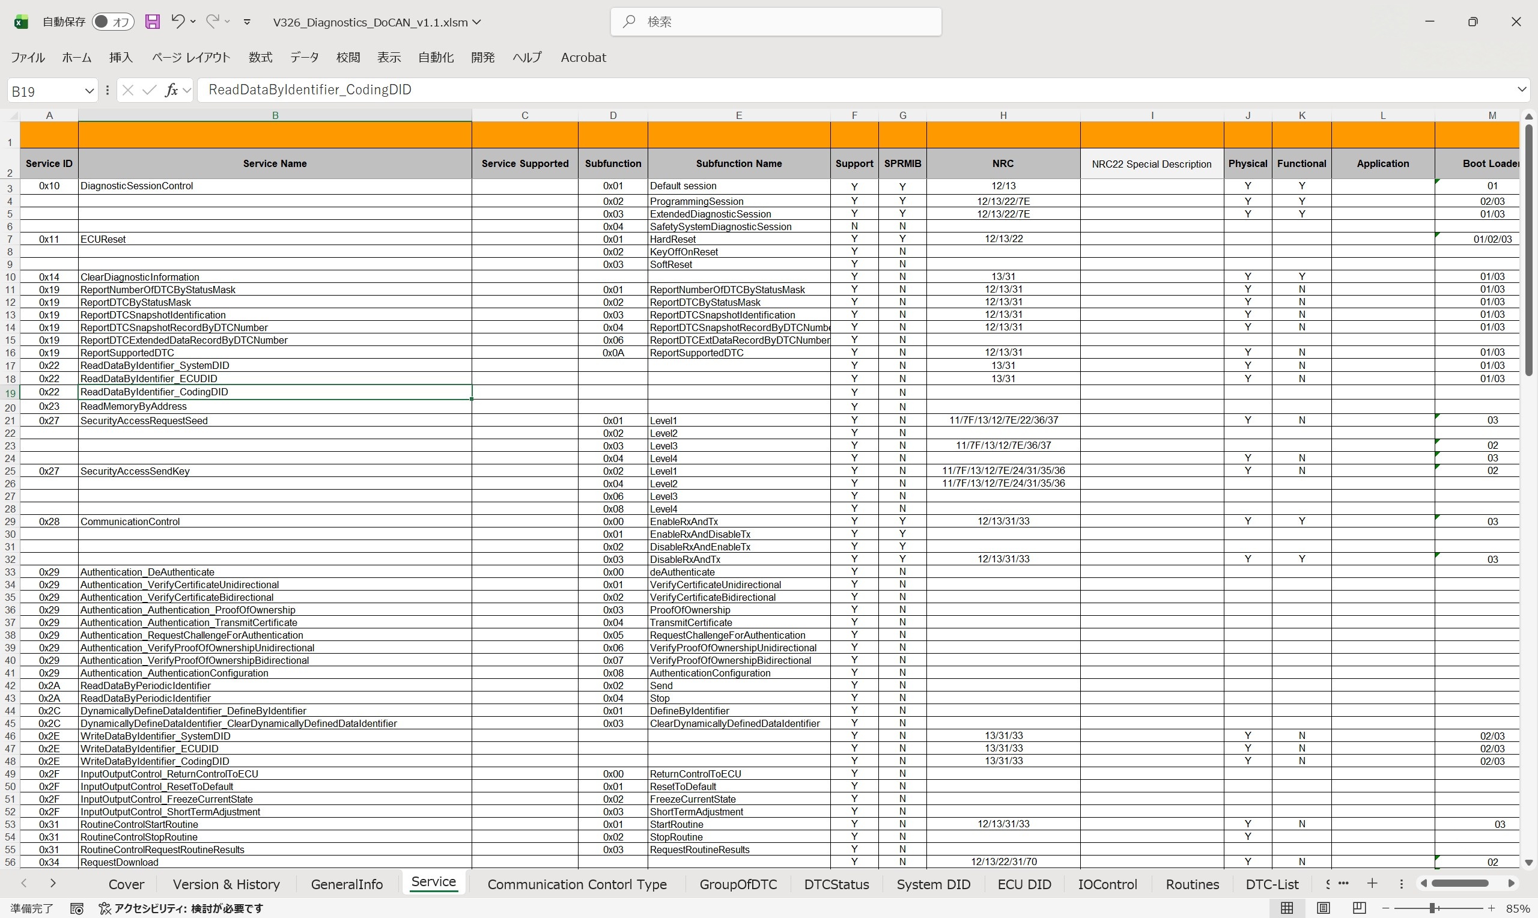Switch to the IOControl sheet tab
Screen dimensions: 1538x918
point(1107,884)
